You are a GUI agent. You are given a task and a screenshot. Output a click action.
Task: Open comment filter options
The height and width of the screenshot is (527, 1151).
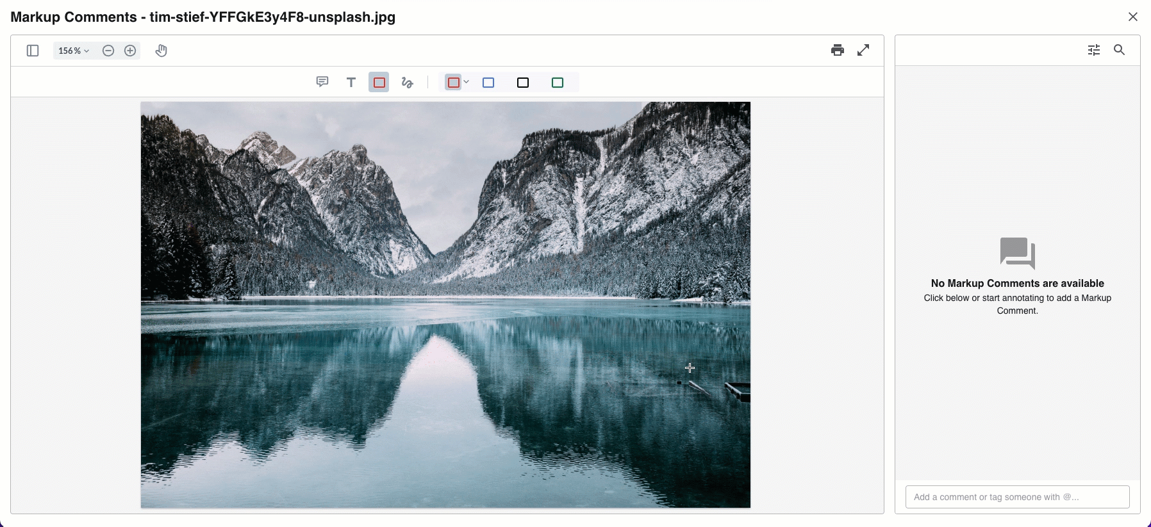point(1094,50)
